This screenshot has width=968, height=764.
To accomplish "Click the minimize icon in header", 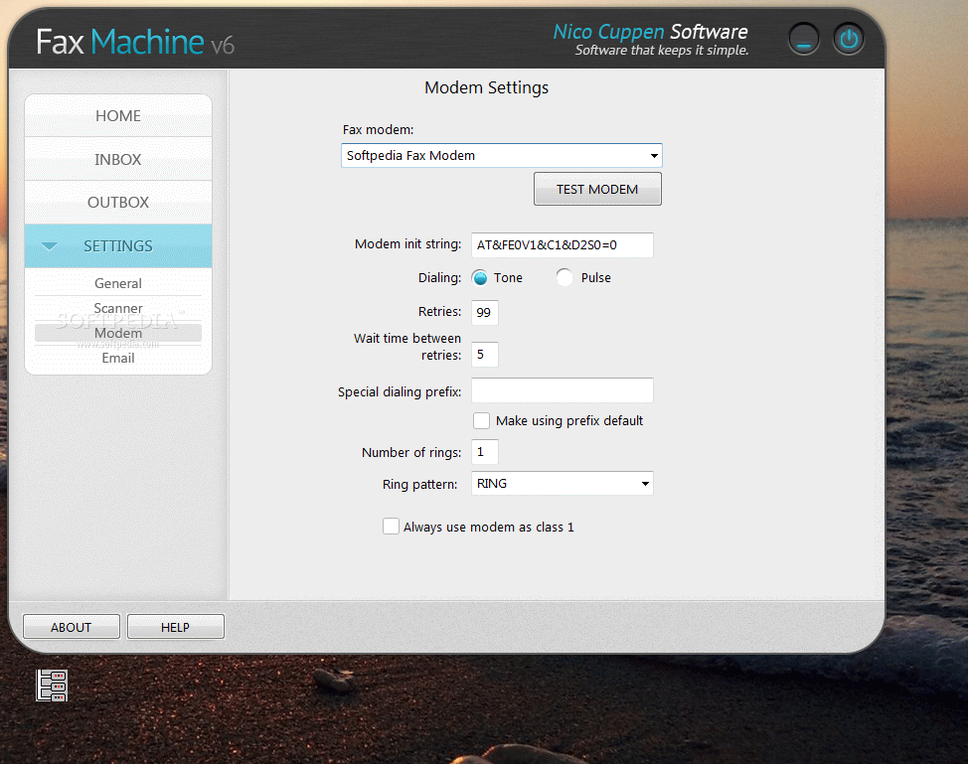I will [x=804, y=39].
